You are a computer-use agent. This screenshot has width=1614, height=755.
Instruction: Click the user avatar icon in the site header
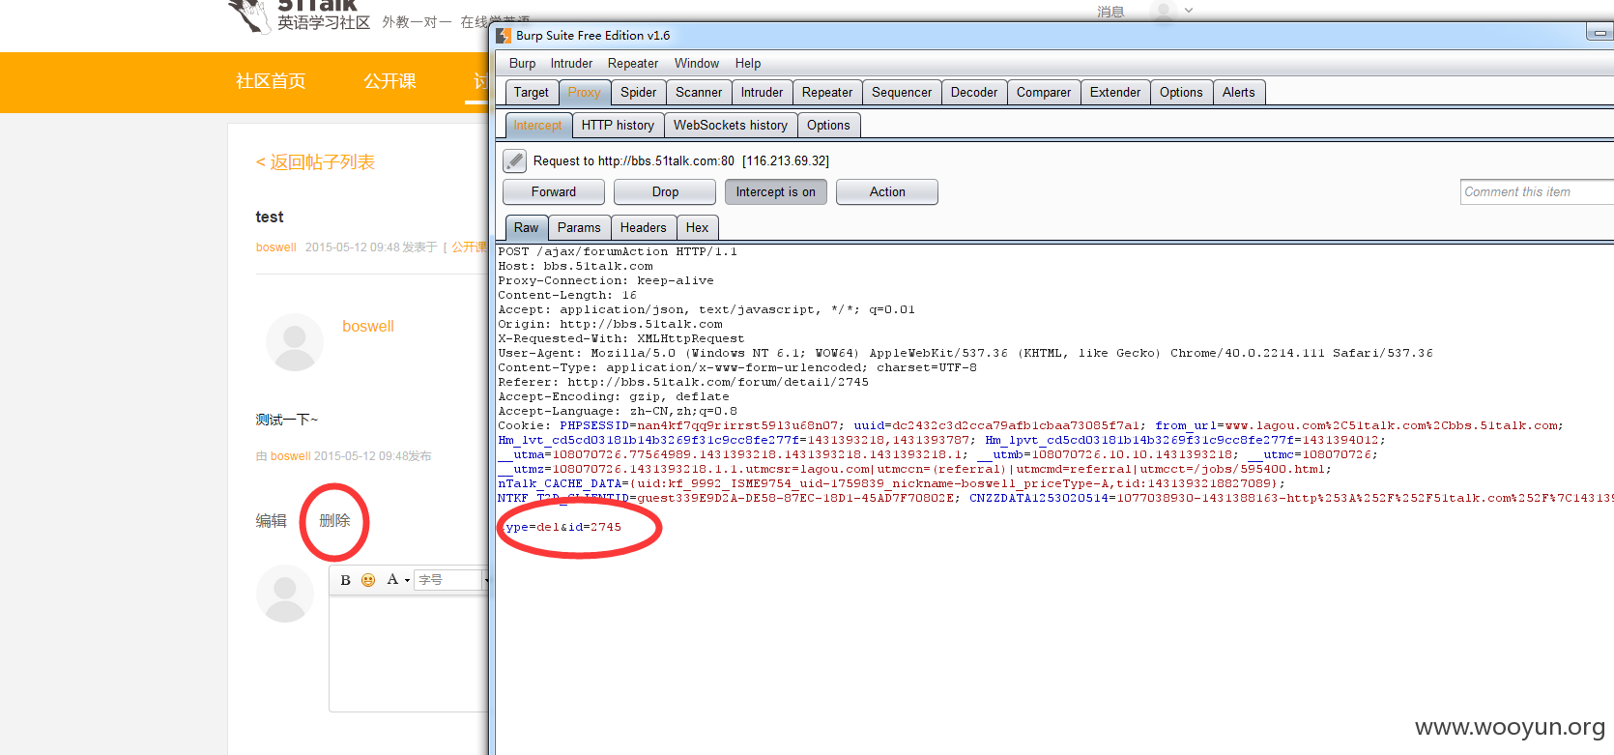[1164, 12]
